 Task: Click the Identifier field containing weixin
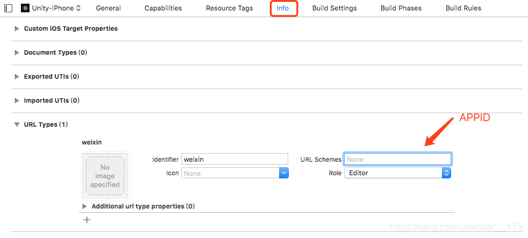coord(235,159)
